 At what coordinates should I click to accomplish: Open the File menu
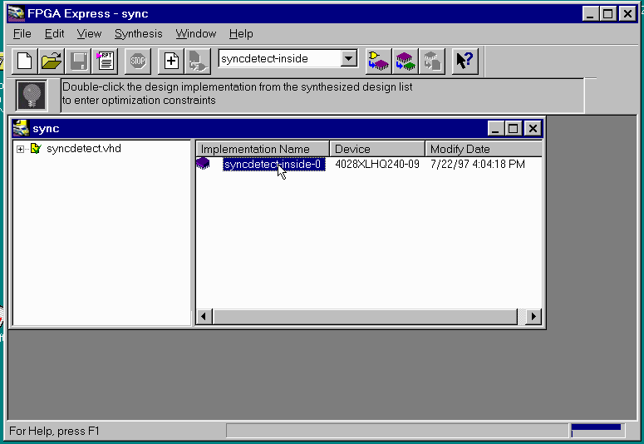[x=22, y=34]
